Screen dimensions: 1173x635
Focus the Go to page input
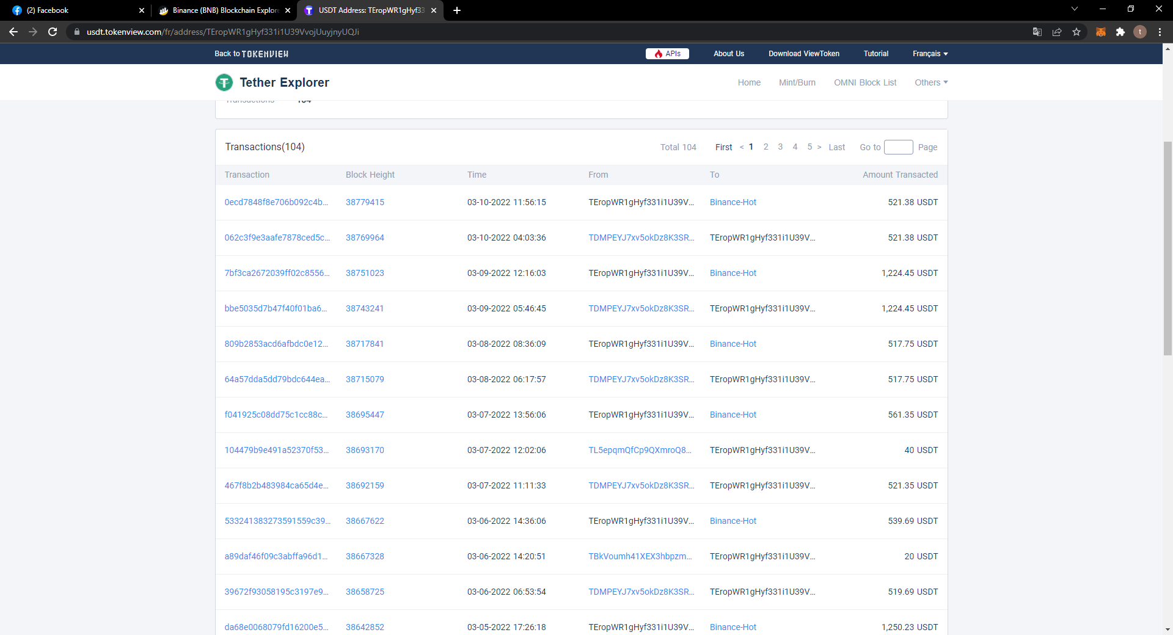(x=899, y=147)
